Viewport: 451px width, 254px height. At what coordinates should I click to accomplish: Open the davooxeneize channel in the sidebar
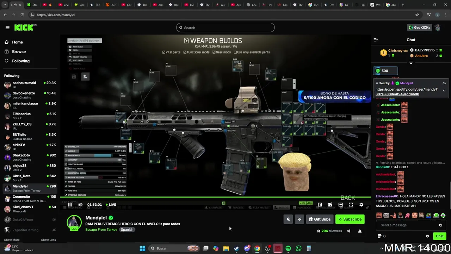(x=30, y=95)
